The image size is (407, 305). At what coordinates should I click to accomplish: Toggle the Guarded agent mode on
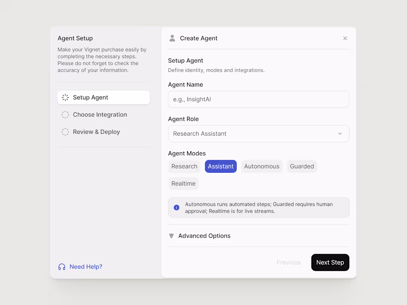302,166
